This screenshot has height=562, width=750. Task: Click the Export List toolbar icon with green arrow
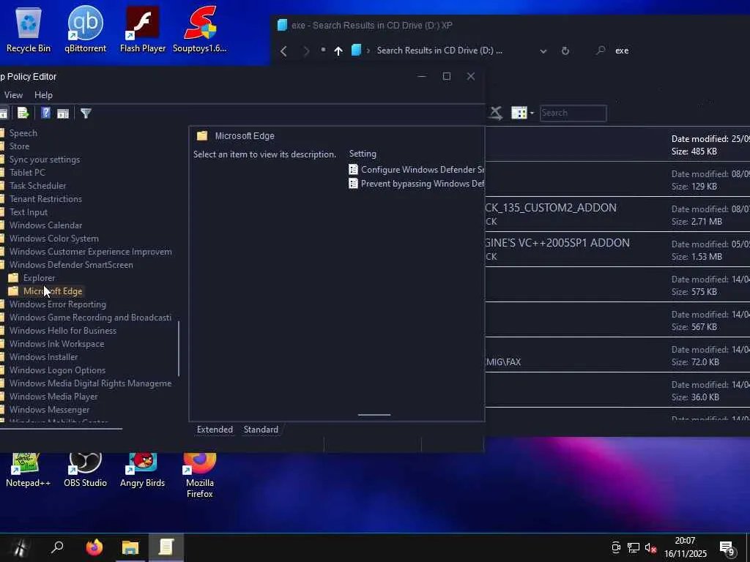point(23,113)
